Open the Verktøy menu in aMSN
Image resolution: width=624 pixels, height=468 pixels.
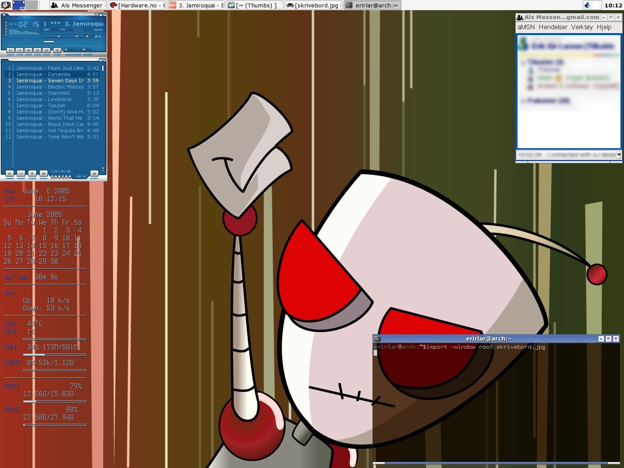582,27
